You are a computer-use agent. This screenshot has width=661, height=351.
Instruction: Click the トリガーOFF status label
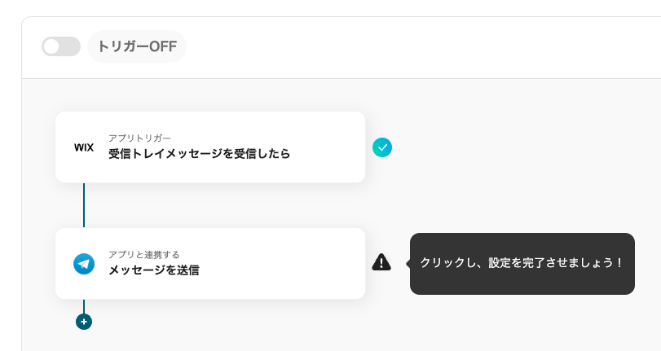(x=137, y=46)
